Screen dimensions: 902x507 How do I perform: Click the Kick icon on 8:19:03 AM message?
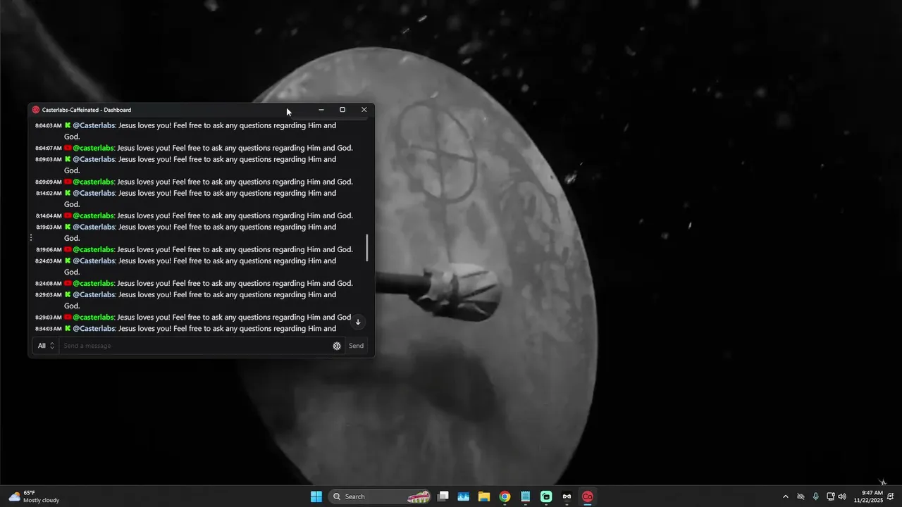[x=68, y=227]
